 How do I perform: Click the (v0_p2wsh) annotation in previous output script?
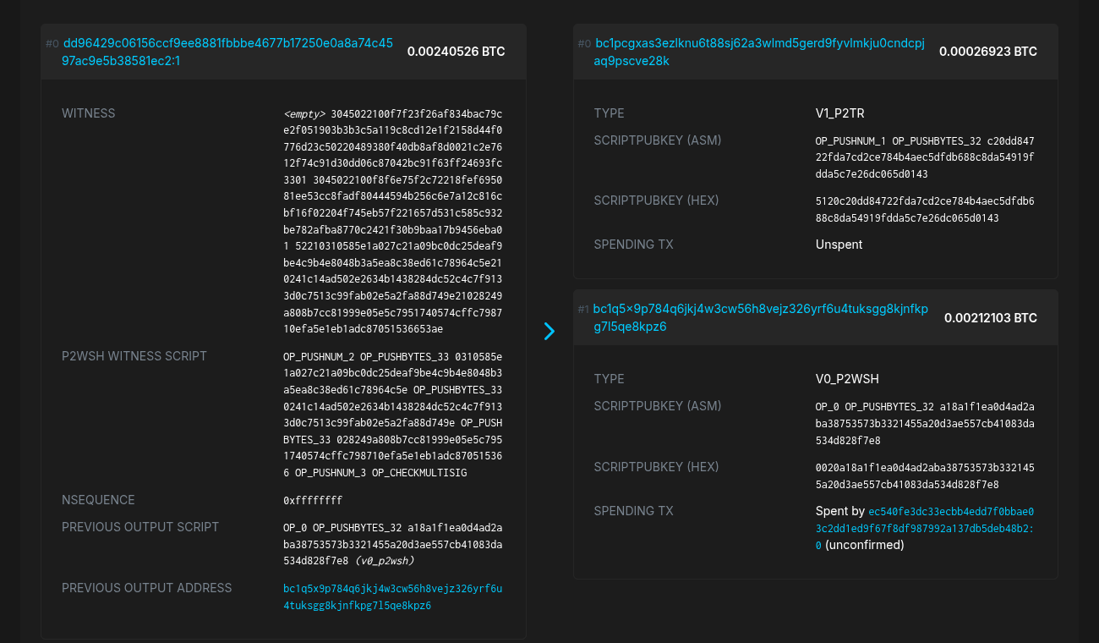tap(385, 561)
